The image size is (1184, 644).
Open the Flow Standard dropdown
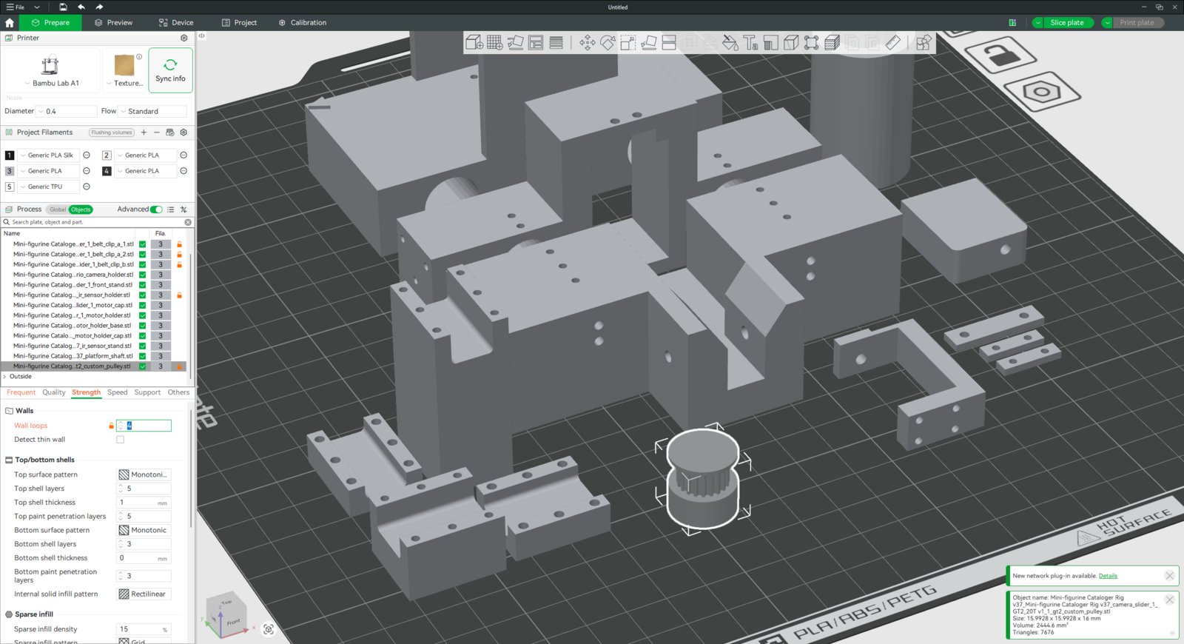tap(152, 112)
